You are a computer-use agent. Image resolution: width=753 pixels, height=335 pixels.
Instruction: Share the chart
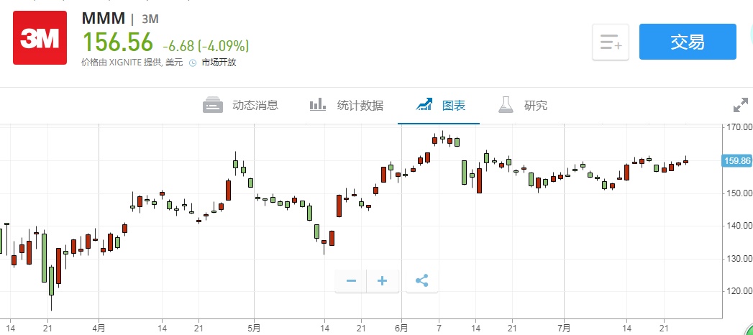pyautogui.click(x=422, y=280)
